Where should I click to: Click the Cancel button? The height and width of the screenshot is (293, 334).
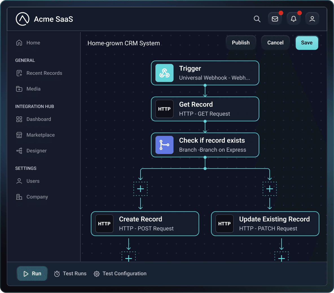(275, 43)
